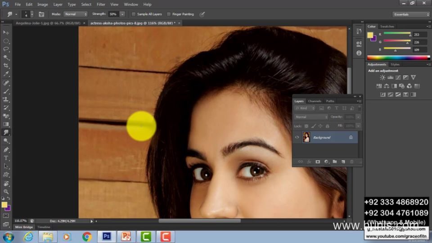Viewport: 432px width, 243px height.
Task: Select the Dodge tool
Action: 6,141
